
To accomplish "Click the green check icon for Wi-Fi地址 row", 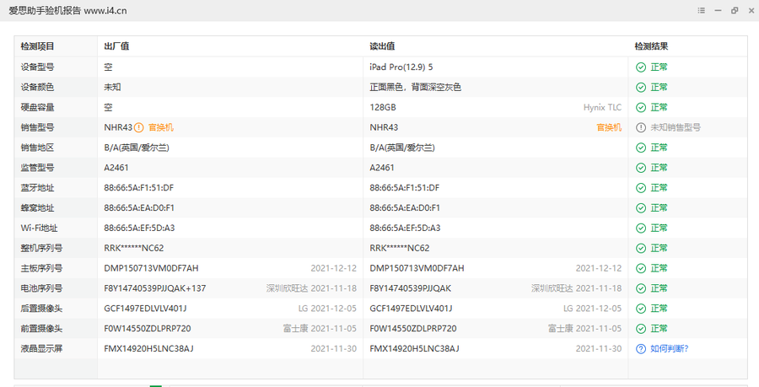I will (641, 228).
